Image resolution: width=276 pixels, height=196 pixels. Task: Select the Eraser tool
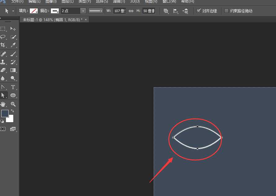point(3,70)
